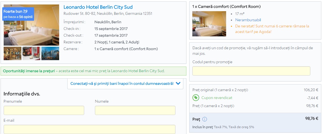
Task: Click the Comfort Room summary photo
Action: [209, 24]
